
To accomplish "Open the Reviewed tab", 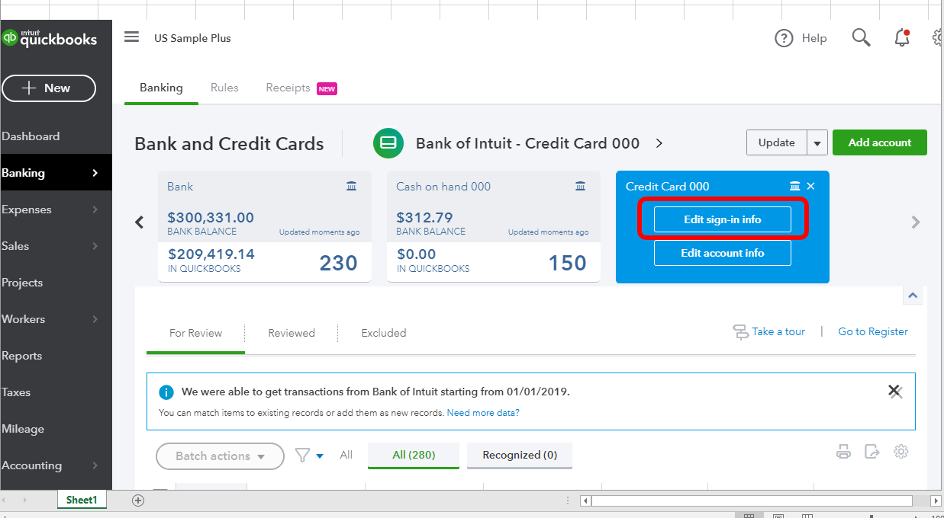I will pos(291,333).
